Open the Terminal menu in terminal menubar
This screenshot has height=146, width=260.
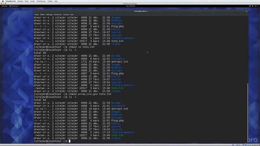pyautogui.click(x=66, y=15)
